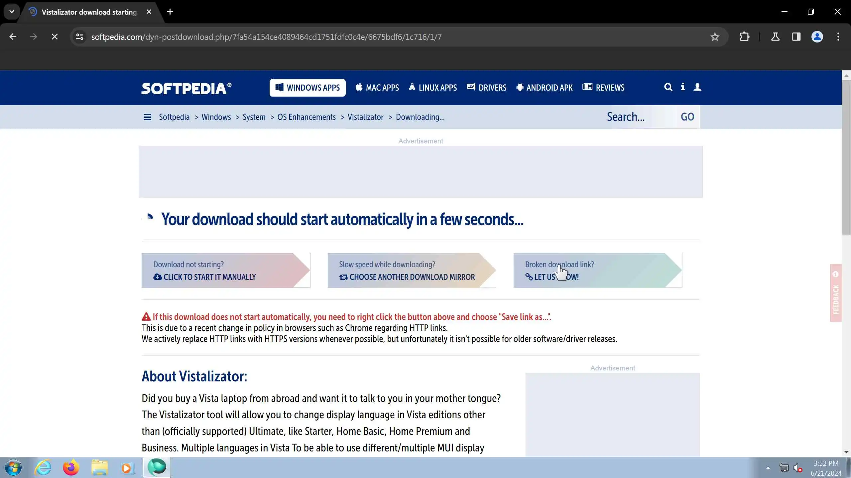851x478 pixels.
Task: Toggle the Chrome side panel icon
Action: pyautogui.click(x=796, y=37)
